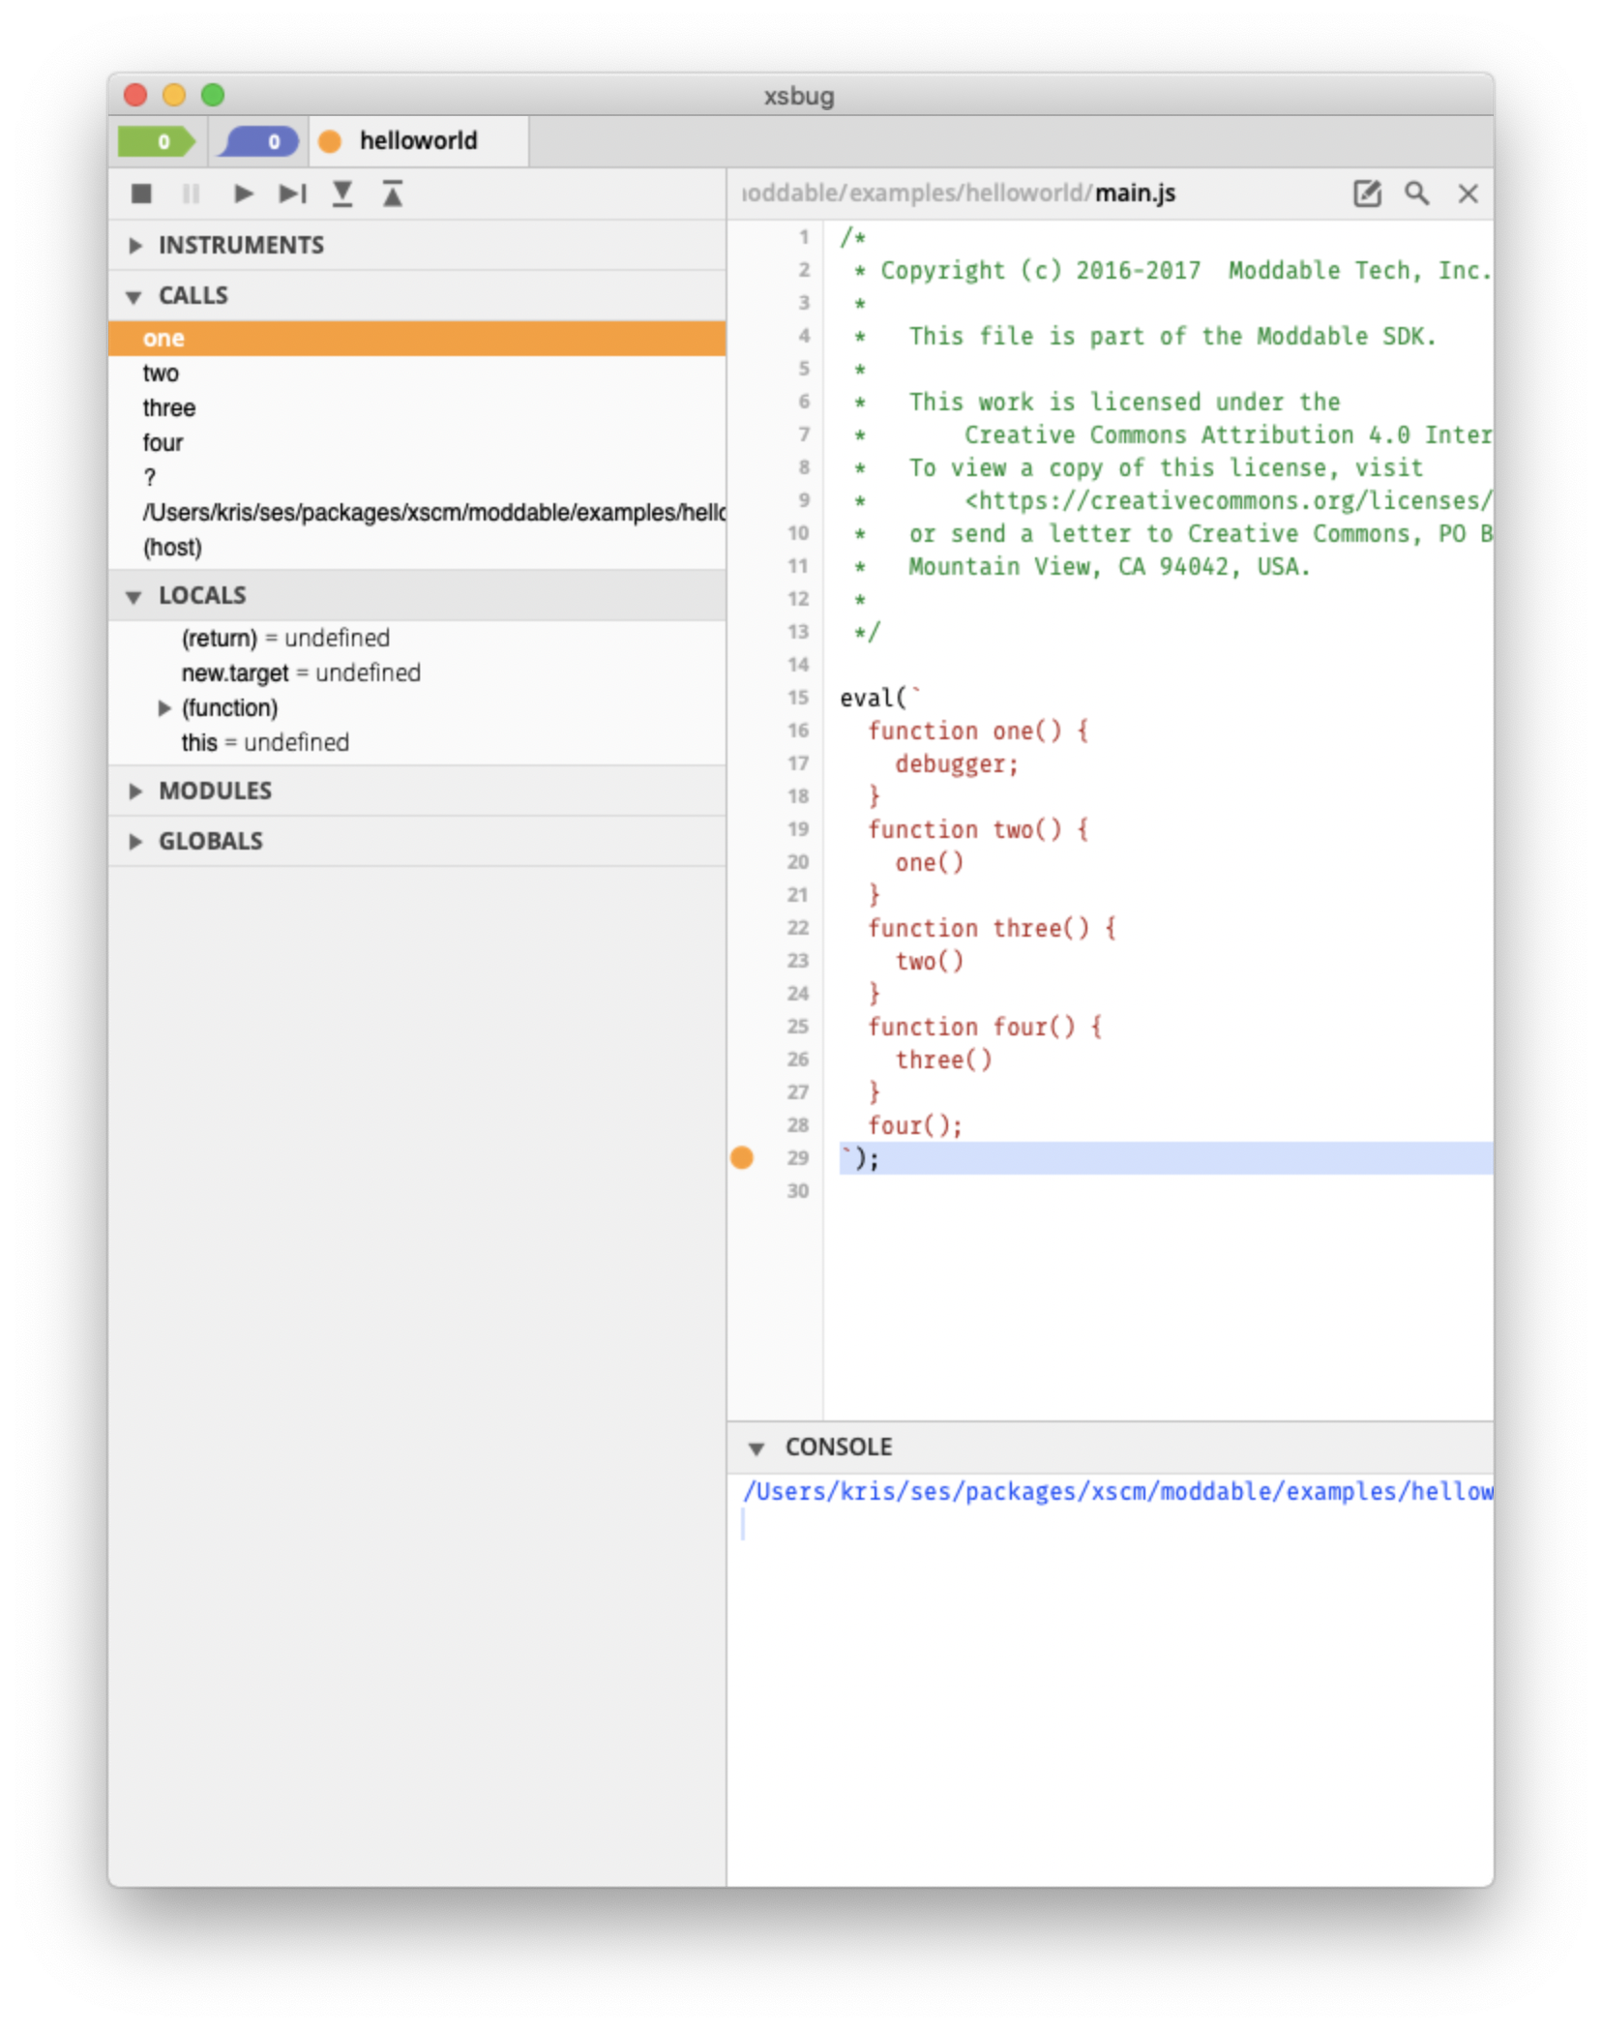Expand the INSTRUMENTS section
This screenshot has width=1602, height=2030.
coord(135,245)
